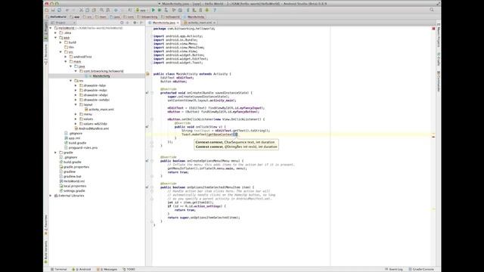Select the app breadcrumb in navigation bar
The width and height of the screenshot is (484, 272).
click(x=75, y=17)
